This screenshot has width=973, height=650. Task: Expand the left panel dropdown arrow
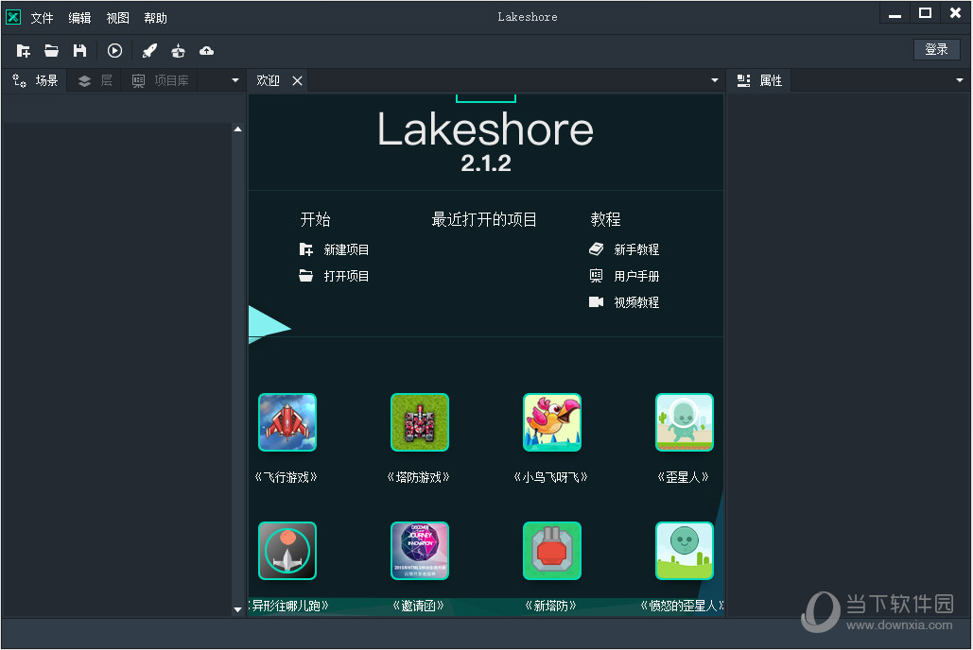coord(235,80)
